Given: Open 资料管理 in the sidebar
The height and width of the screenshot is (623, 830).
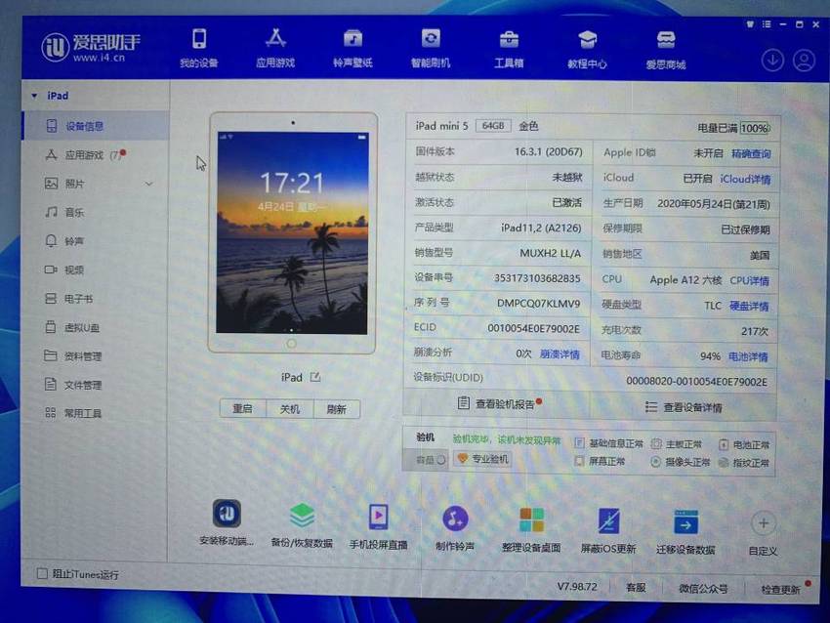Looking at the screenshot, I should (83, 356).
